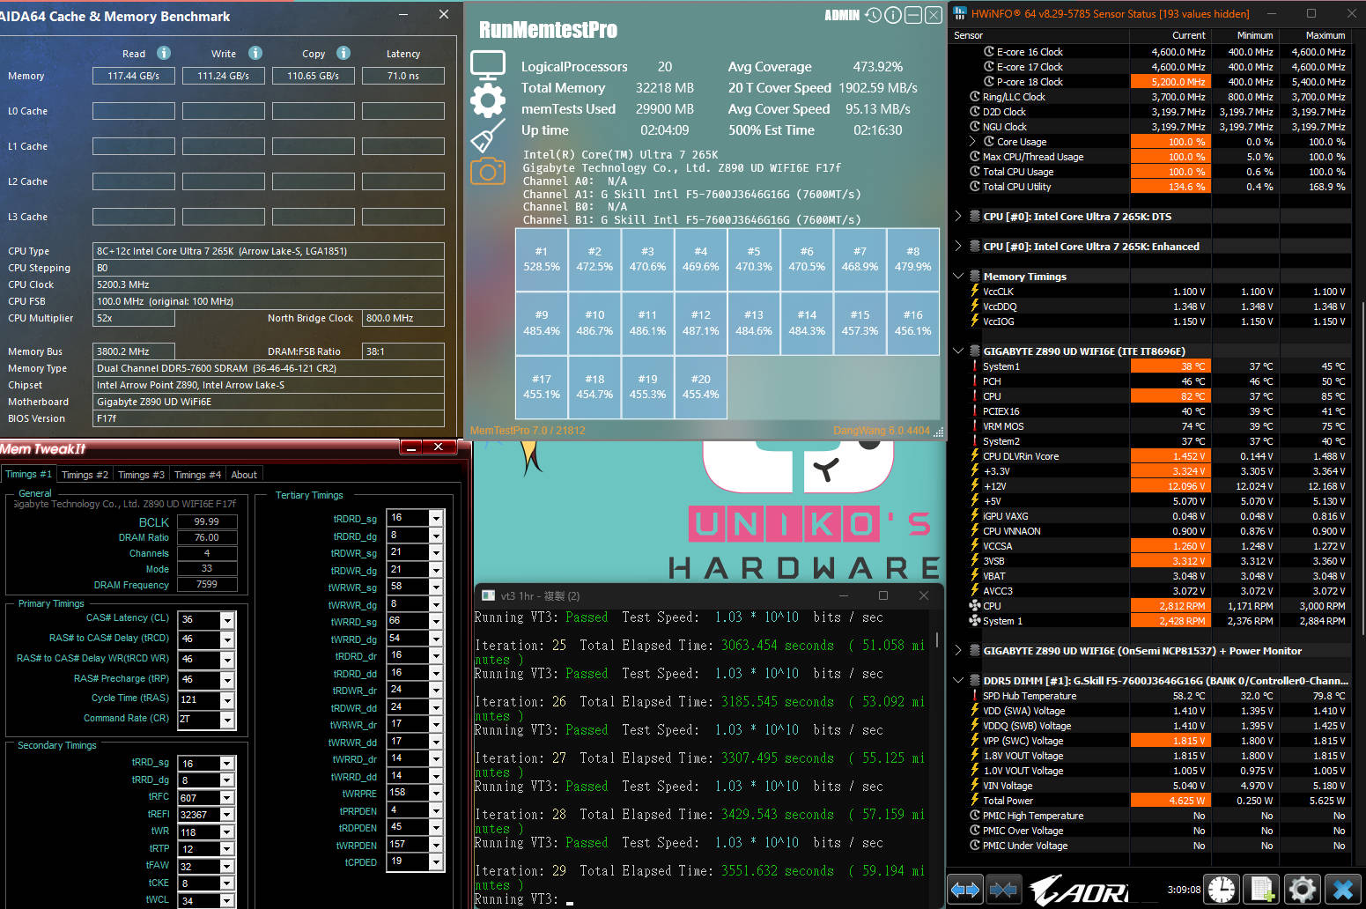Open HWiNFO sensor settings gear icon
1366x909 pixels.
(x=1303, y=890)
